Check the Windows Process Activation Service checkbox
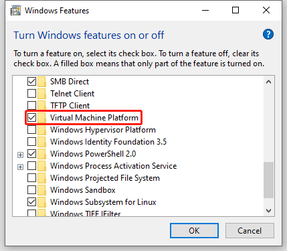This screenshot has width=287, height=251. [31, 166]
